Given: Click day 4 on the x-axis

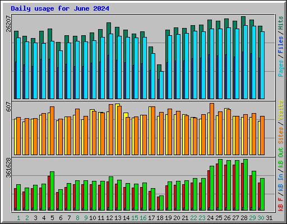Looking at the screenshot, I should [44, 218].
